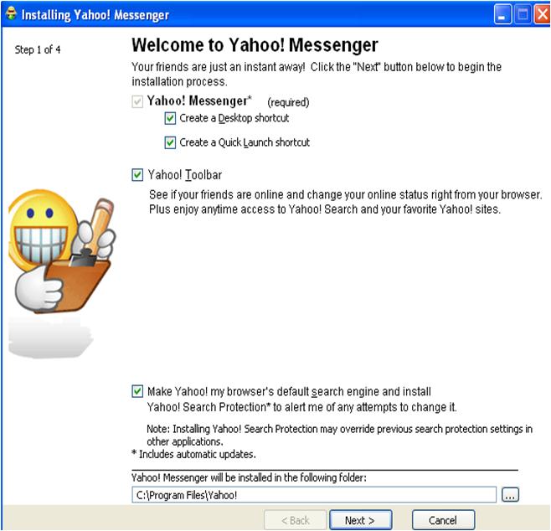Screen dimensions: 551x531
Task: Click the Welcome to Yahoo! Messenger heading
Action: point(255,45)
